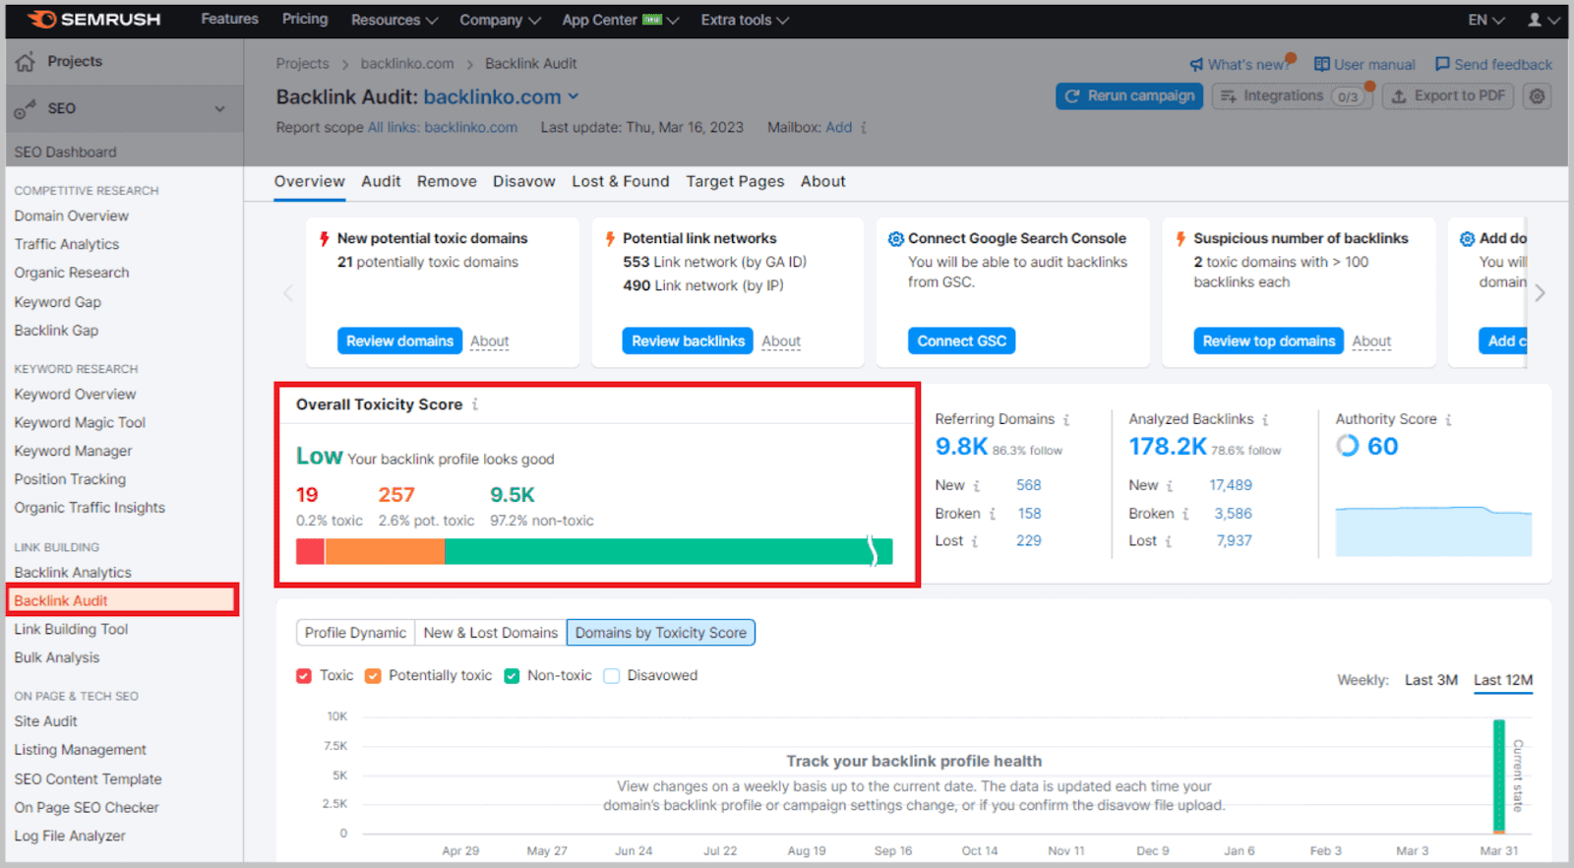The image size is (1574, 868).
Task: Click the Review top domains button
Action: (x=1269, y=341)
